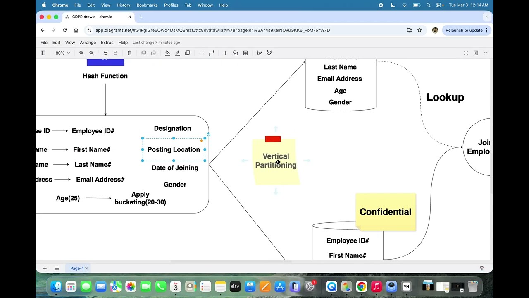This screenshot has height=298, width=529.
Task: Open the connection arrow style dropdown
Action: [x=201, y=53]
